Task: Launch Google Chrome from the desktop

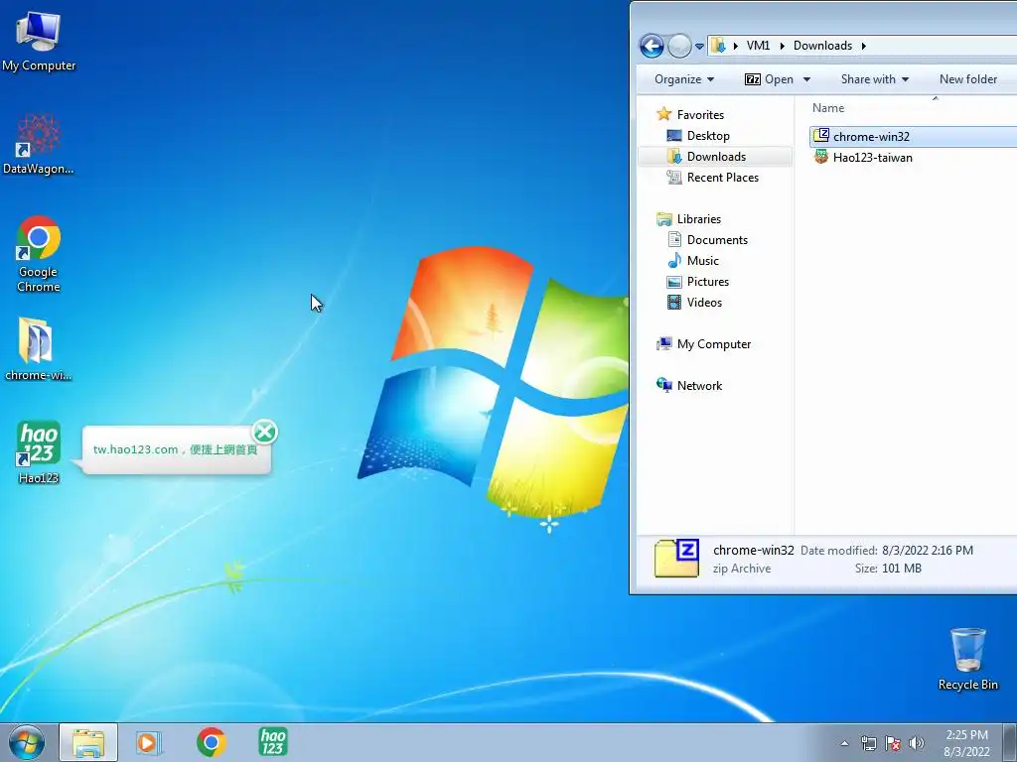Action: click(39, 254)
